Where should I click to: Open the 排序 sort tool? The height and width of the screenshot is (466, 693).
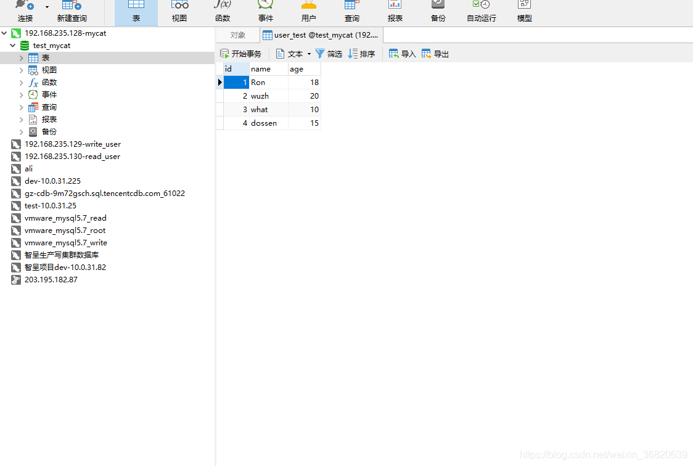click(x=361, y=54)
